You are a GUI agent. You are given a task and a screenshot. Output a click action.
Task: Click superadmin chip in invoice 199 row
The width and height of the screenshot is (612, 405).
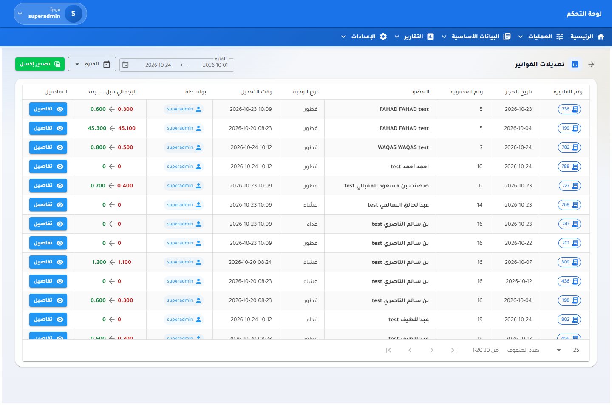tap(184, 128)
